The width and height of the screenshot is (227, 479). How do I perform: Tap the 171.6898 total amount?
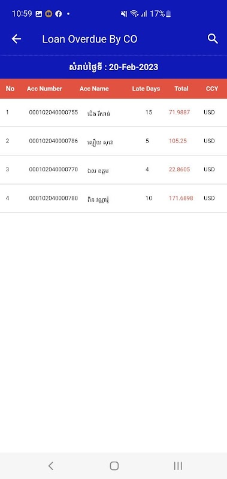181,198
